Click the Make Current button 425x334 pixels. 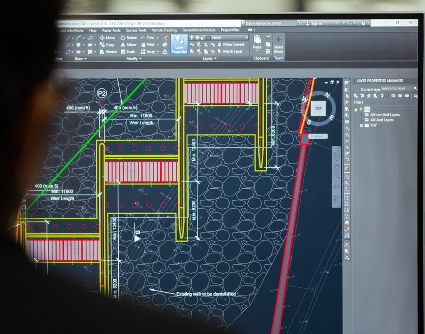click(231, 44)
